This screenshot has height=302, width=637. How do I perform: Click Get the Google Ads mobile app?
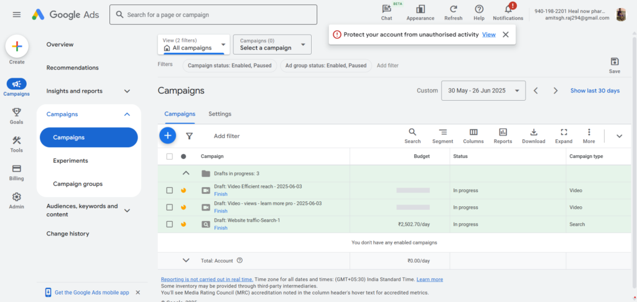92,292
